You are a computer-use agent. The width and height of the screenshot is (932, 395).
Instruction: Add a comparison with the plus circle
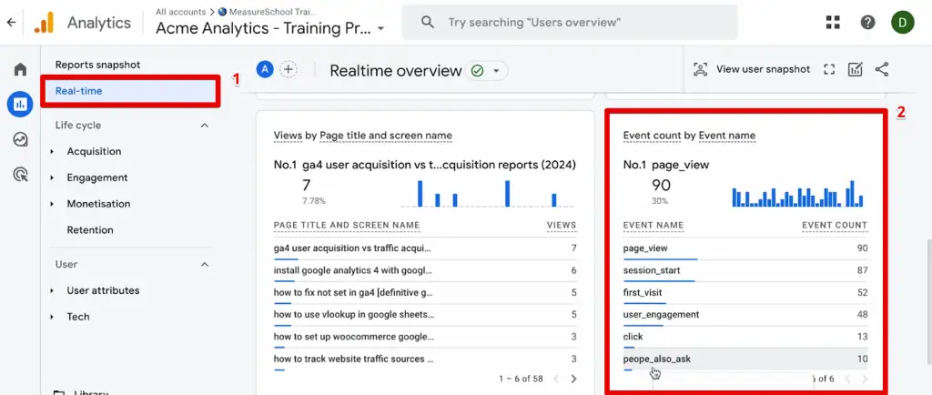(289, 69)
